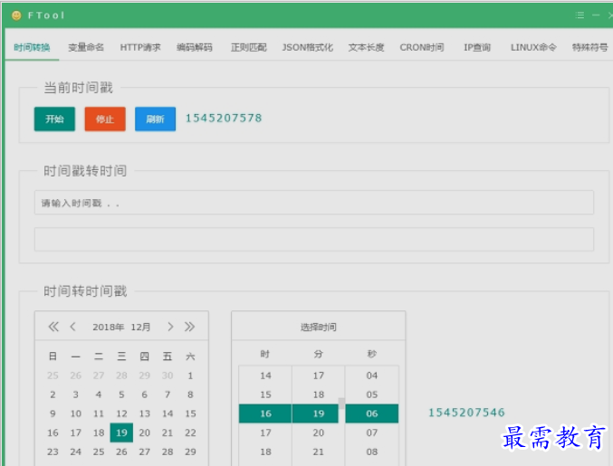
Task: Open the JSON格式化 tab
Action: [307, 47]
